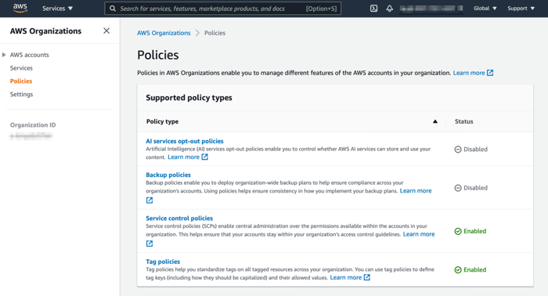
Task: Click AWS Organizations breadcrumb link
Action: [164, 33]
